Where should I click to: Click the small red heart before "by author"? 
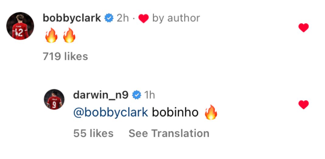(143, 19)
